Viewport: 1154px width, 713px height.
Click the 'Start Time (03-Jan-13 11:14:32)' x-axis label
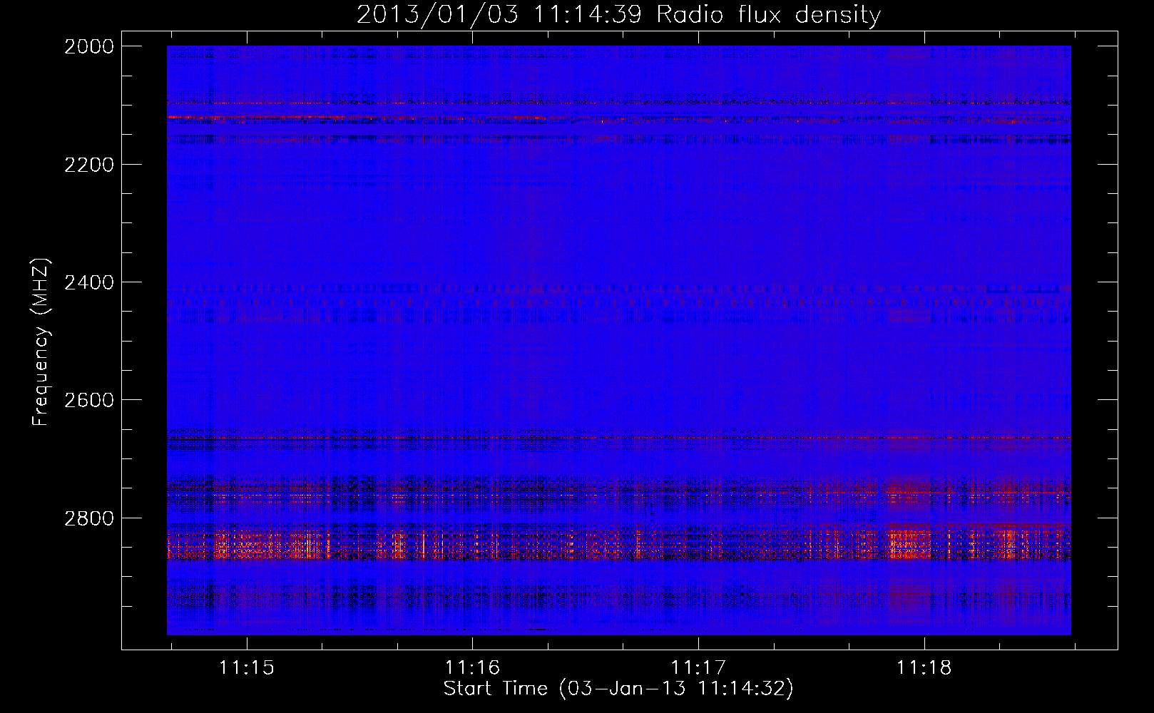(x=618, y=689)
